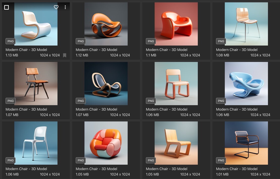Open the patchwork orange and pink armchair image

(106, 143)
